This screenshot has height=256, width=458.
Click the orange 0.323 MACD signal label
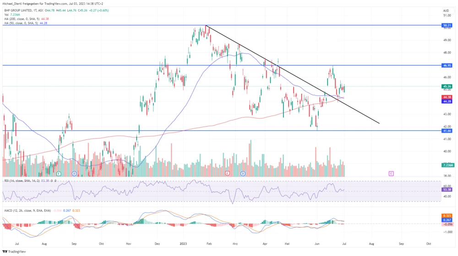pos(447,215)
